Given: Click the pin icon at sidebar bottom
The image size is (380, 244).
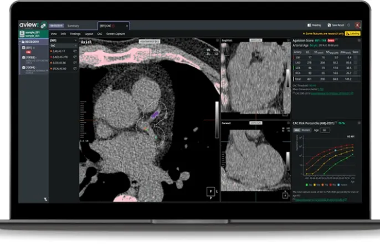Looking at the screenshot, I should (45, 200).
